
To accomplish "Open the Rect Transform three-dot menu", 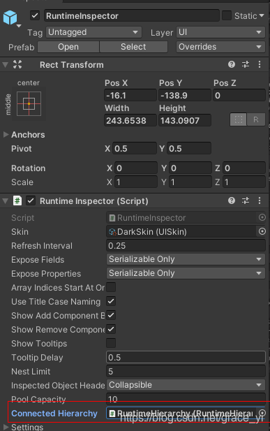I will point(260,64).
